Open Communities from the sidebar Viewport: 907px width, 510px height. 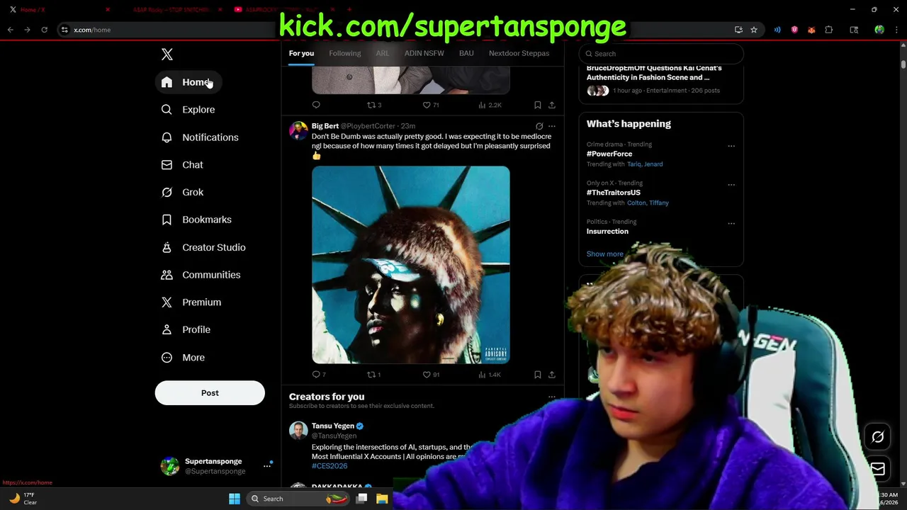point(201,275)
